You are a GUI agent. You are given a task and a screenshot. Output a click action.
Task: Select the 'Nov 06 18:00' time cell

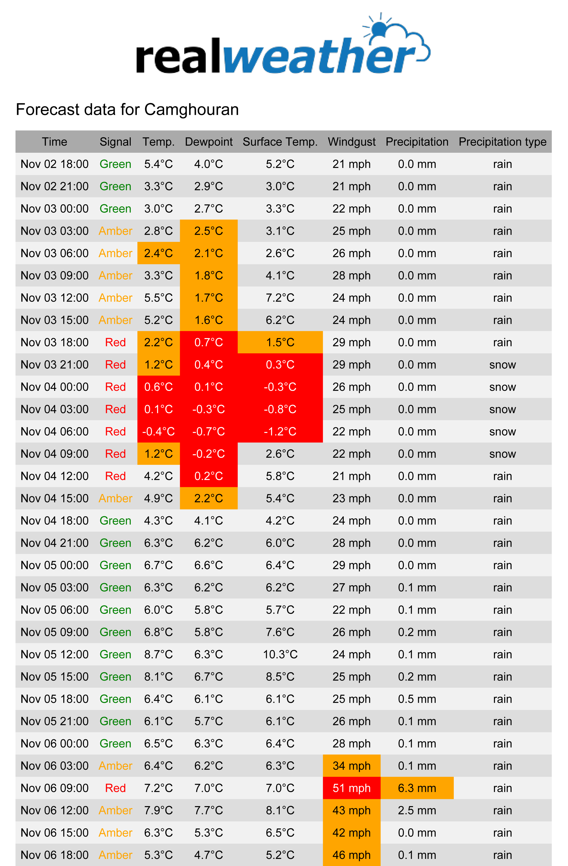55,855
